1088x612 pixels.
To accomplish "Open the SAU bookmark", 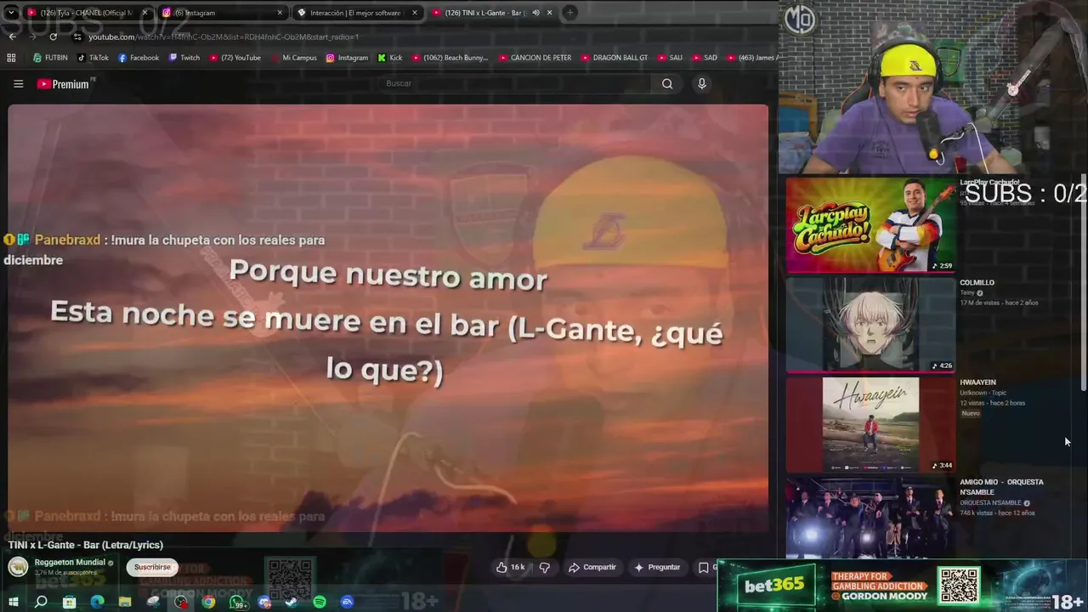I will pyautogui.click(x=670, y=58).
